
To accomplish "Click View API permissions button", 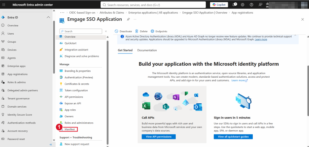I will pos(158,137).
